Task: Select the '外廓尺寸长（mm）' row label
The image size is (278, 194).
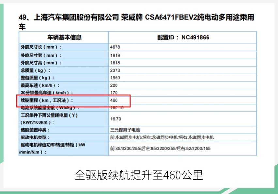Action: click(x=41, y=47)
